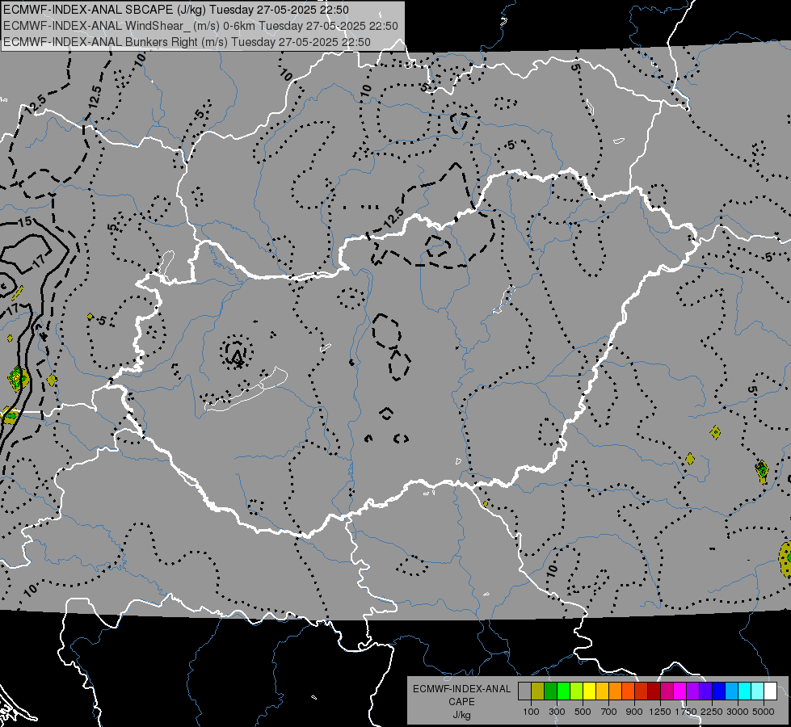Screen dimensions: 791x727
Task: Pick the pure yellow legend swatch
Action: pos(589,691)
